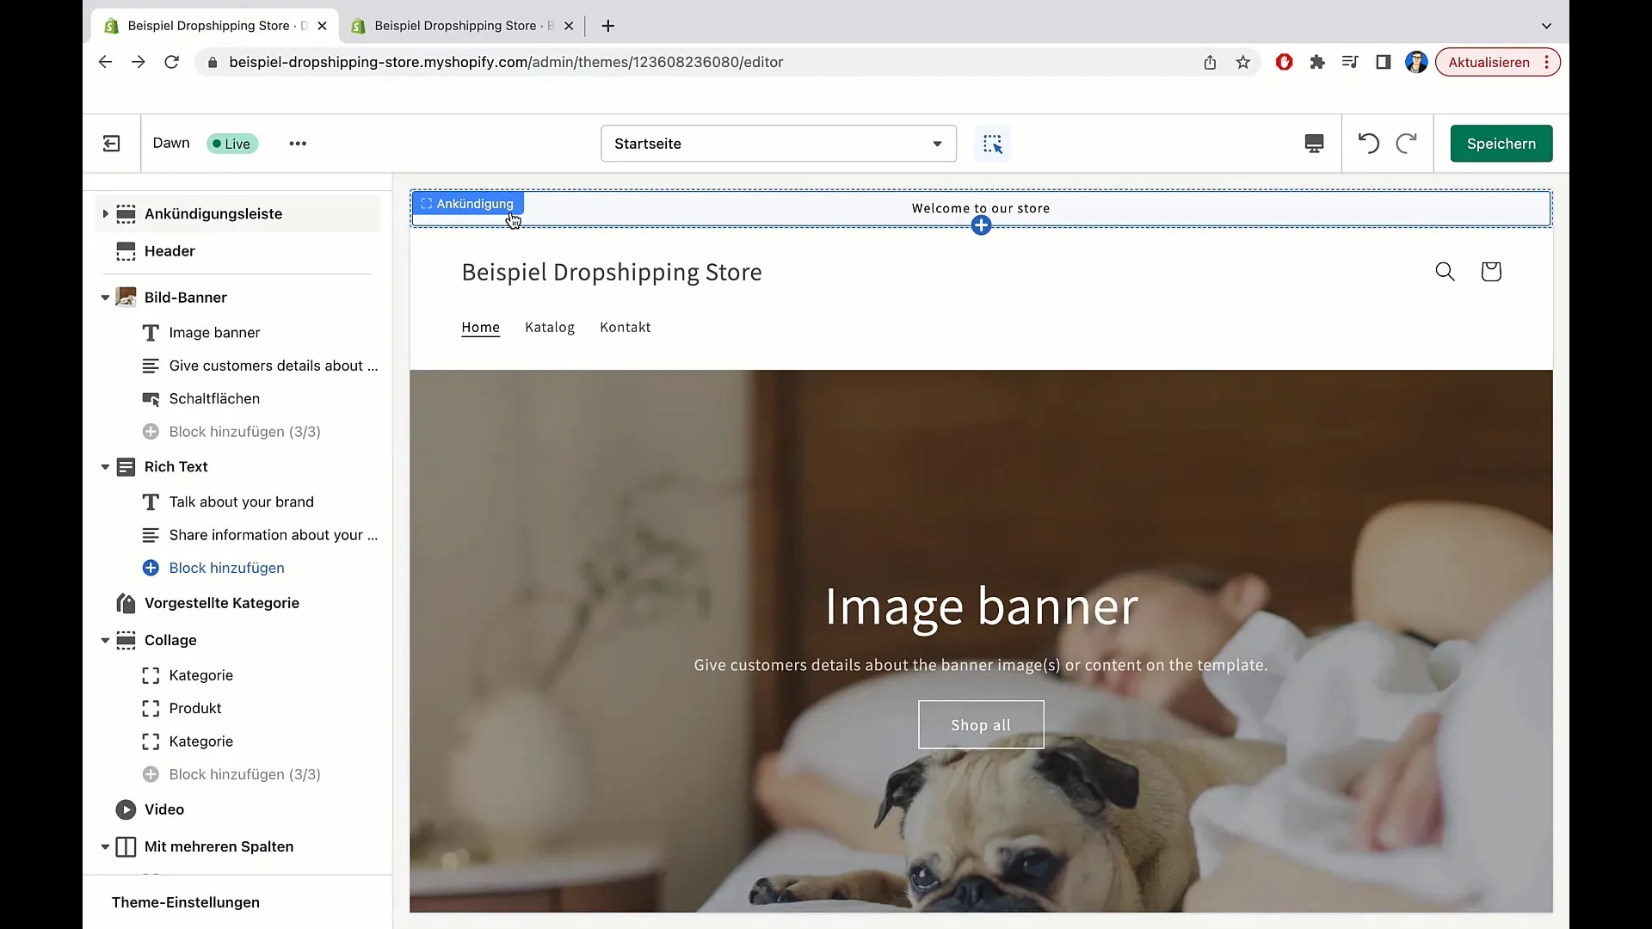Click the redo arrow icon

[x=1407, y=143]
